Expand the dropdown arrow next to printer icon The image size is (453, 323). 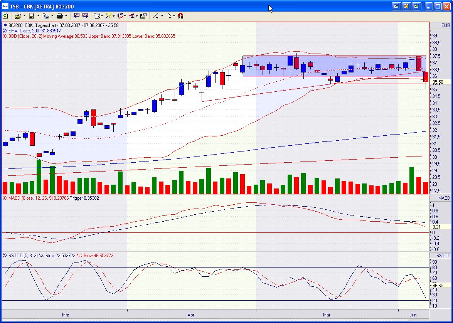[x=66, y=16]
